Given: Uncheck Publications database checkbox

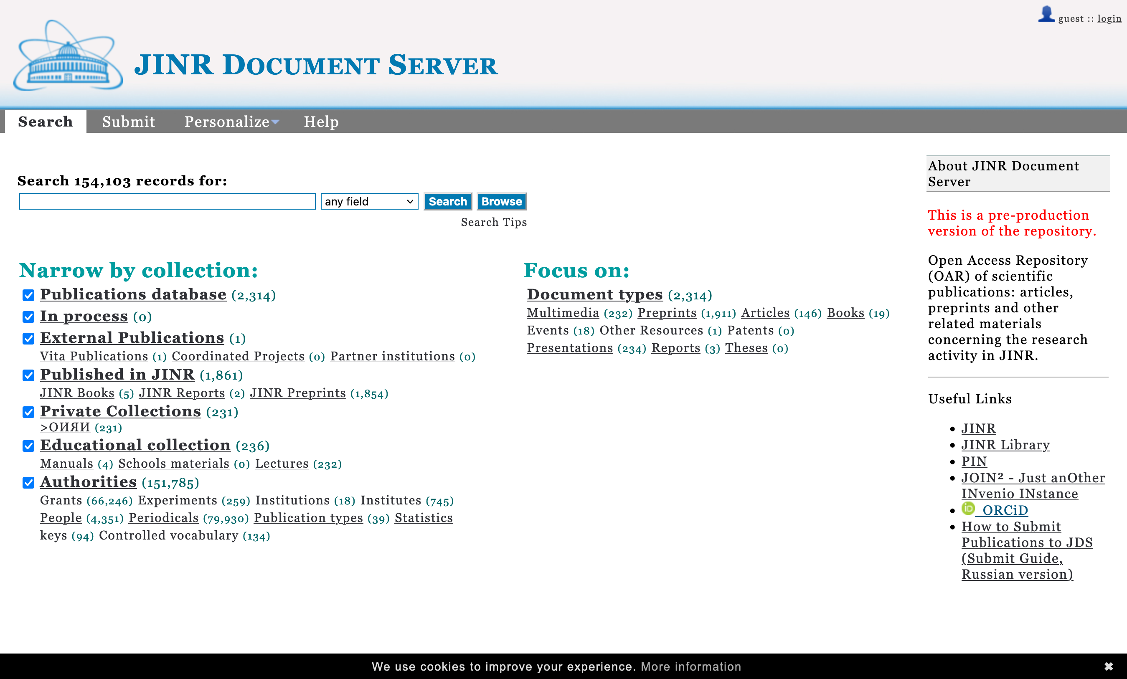Looking at the screenshot, I should point(28,295).
